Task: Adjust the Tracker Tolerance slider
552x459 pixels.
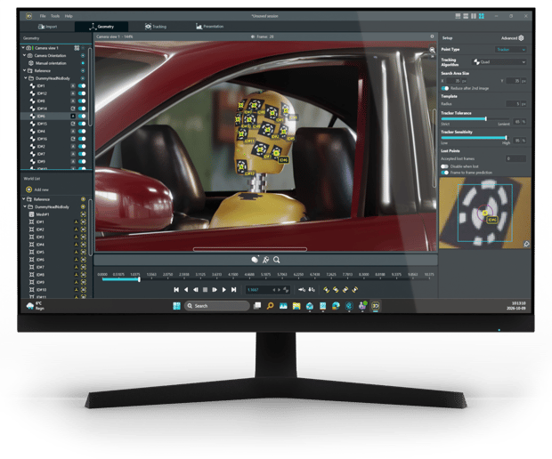Action: pos(486,119)
